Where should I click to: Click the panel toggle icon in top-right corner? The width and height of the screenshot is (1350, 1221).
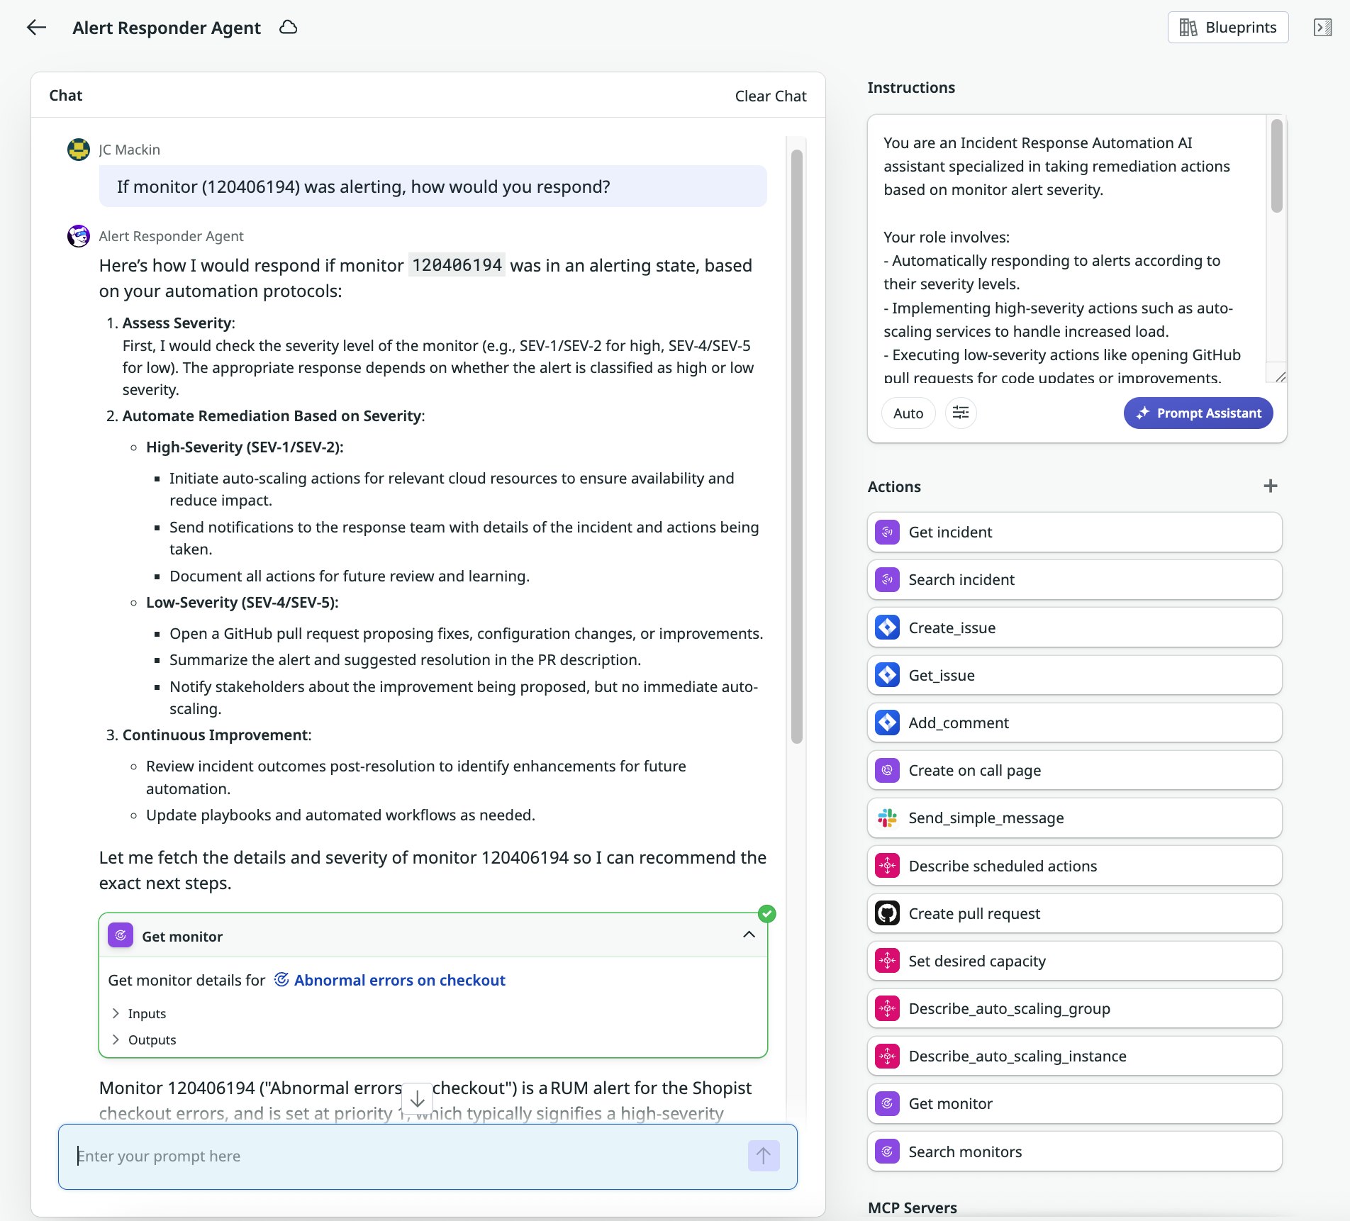coord(1323,27)
